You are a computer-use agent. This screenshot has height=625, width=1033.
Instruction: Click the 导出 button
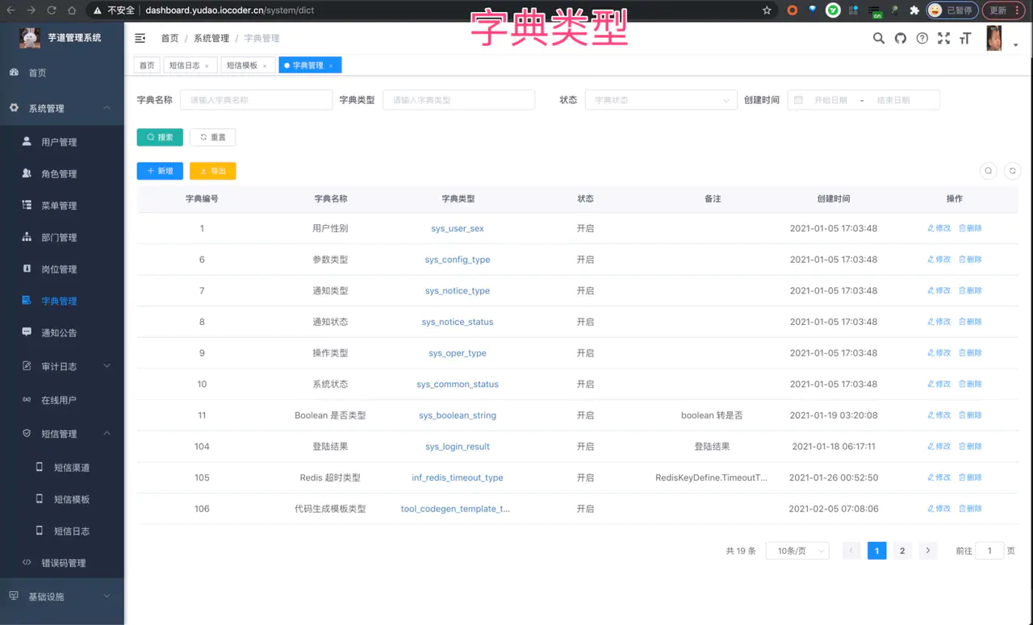[x=213, y=171]
